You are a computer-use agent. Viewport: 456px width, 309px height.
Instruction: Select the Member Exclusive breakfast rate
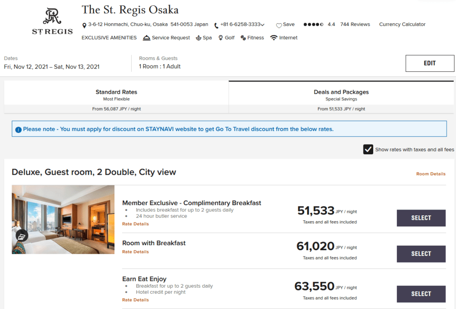(420, 218)
